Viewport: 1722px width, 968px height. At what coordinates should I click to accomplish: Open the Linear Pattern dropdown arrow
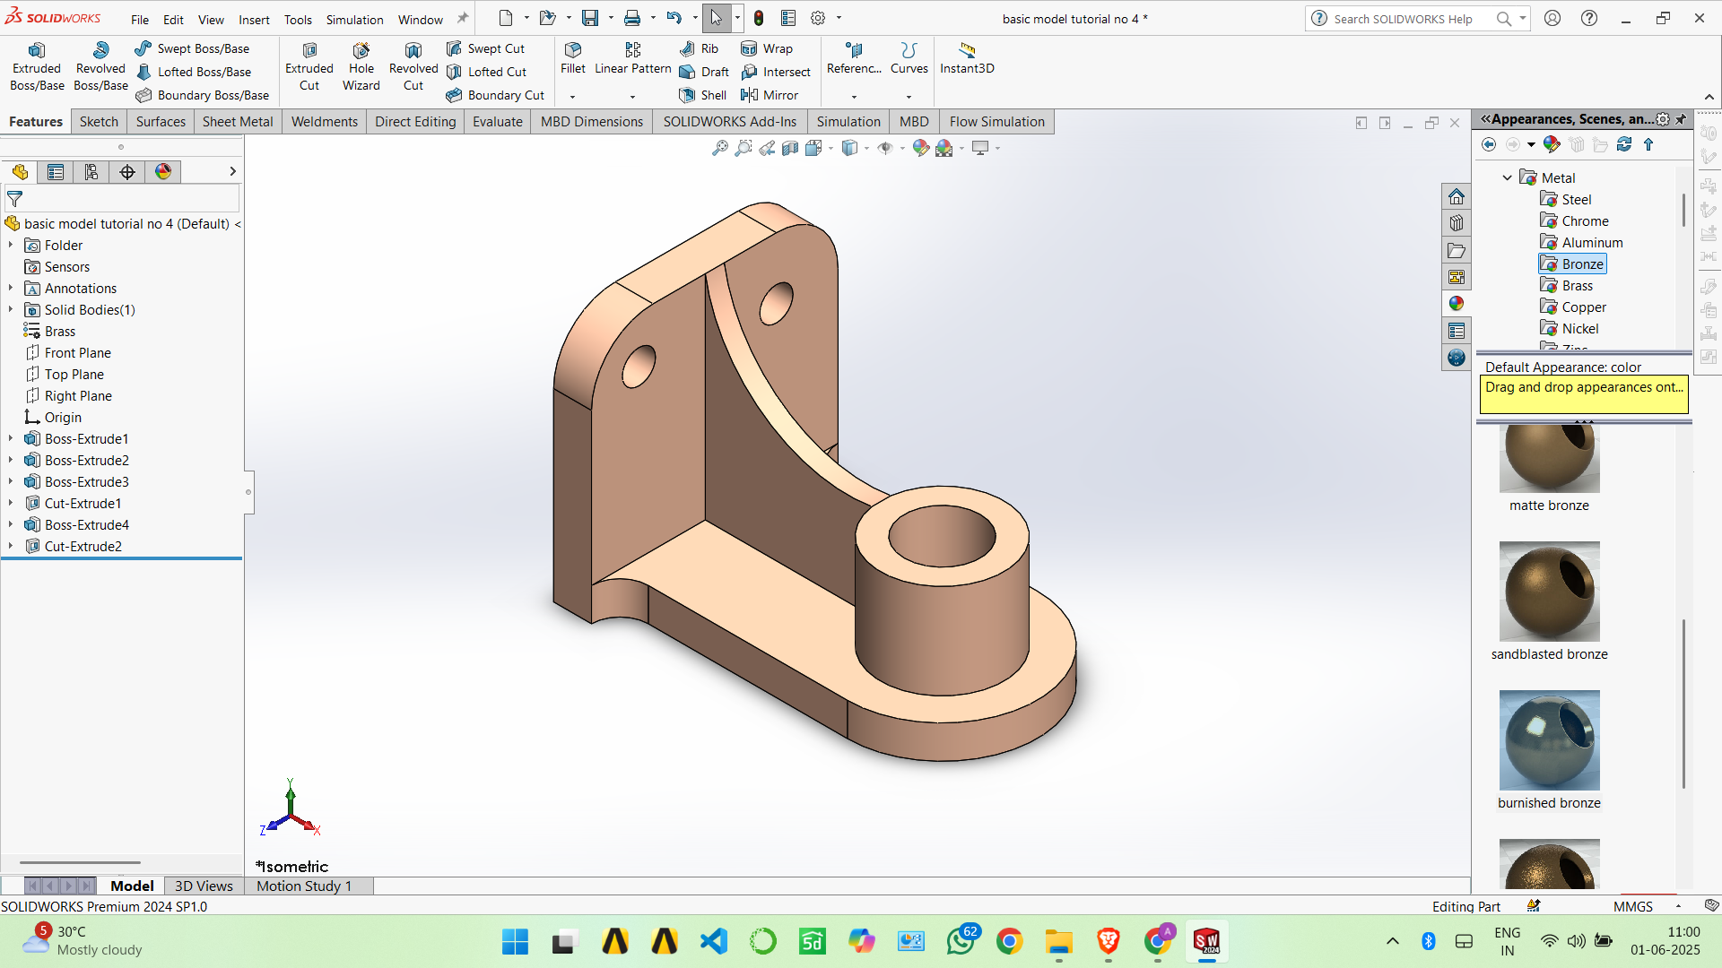pyautogui.click(x=632, y=97)
